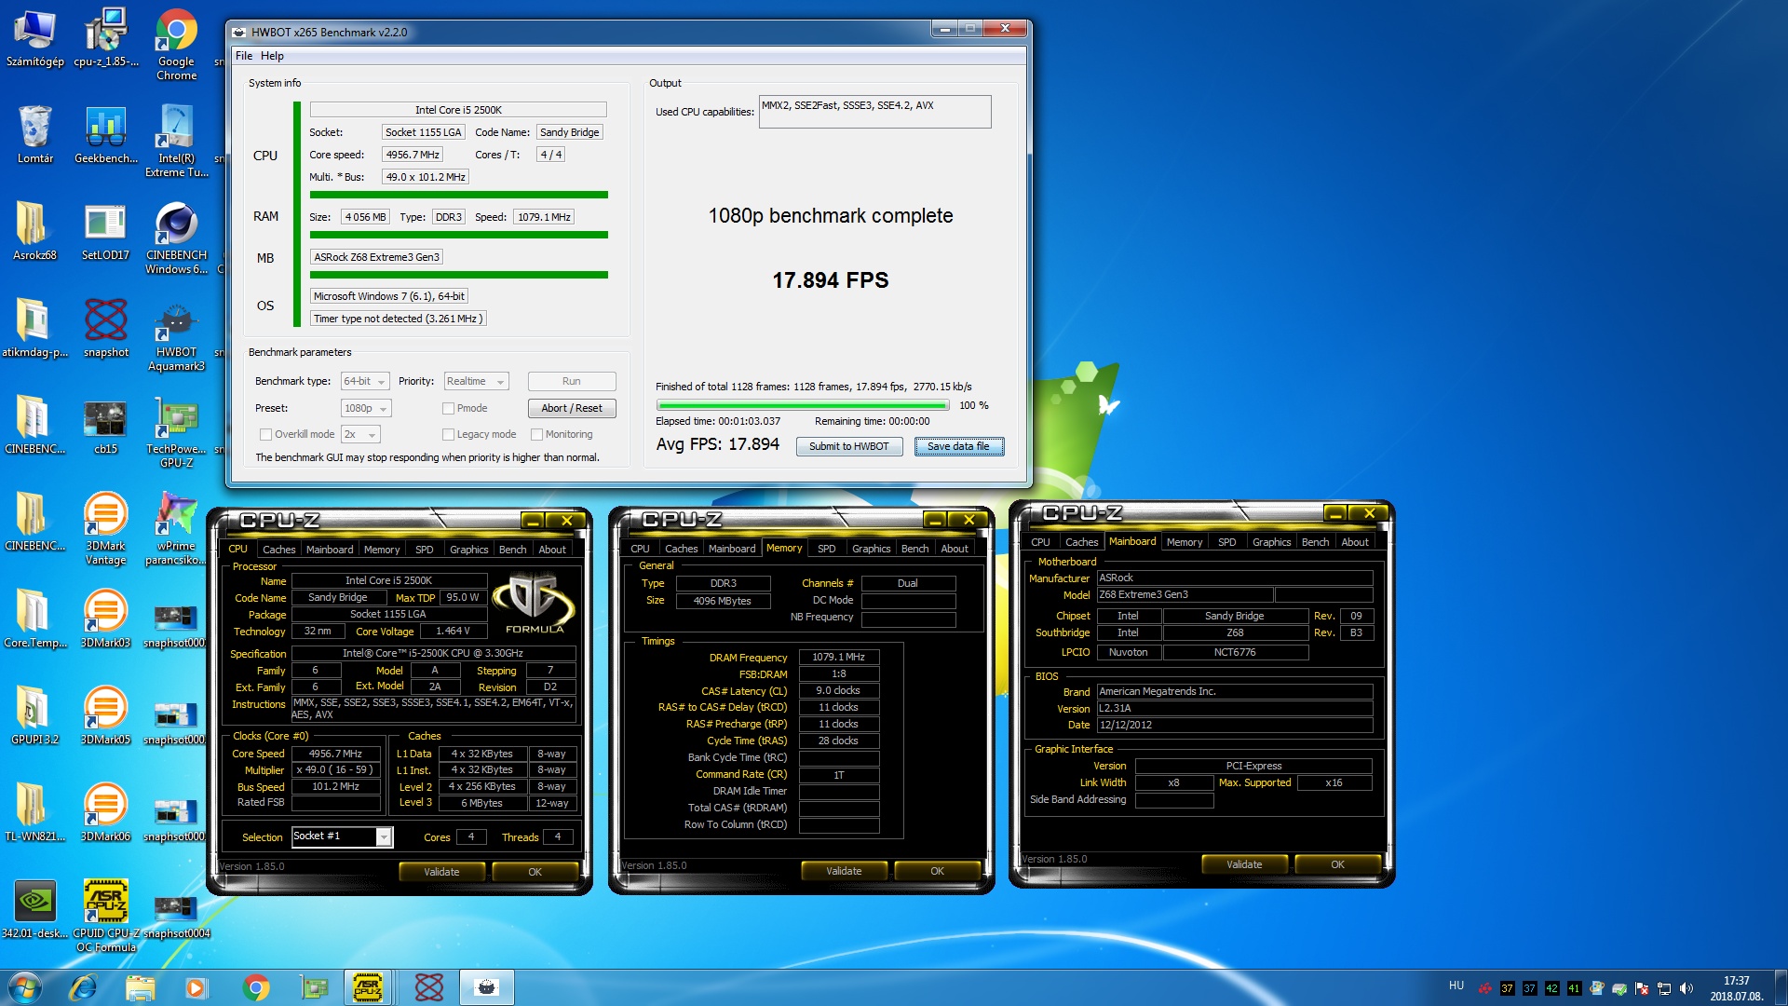1788x1006 pixels.
Task: Click the HU language indicator
Action: 1456,986
